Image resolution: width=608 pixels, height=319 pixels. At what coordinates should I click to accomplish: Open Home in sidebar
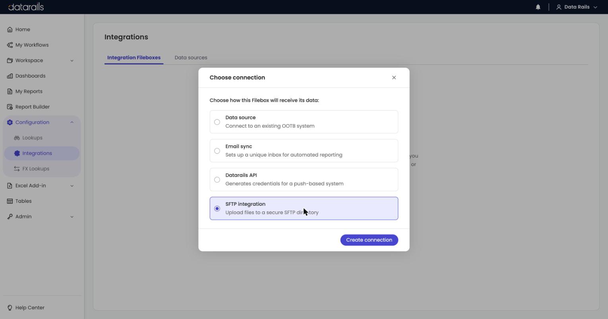click(23, 29)
